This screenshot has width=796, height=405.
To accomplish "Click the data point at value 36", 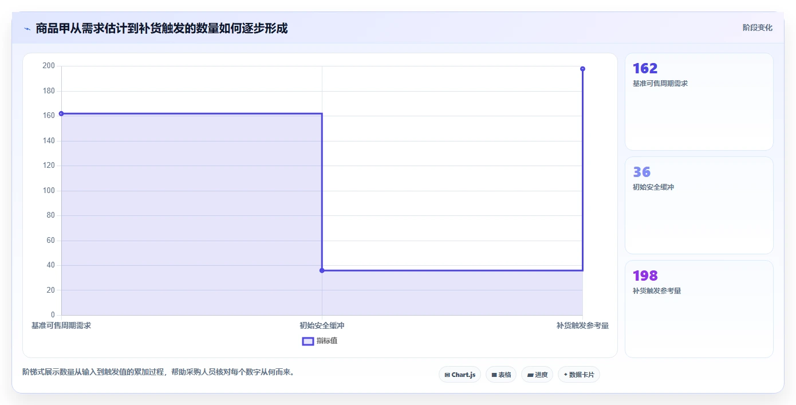I will 322,270.
